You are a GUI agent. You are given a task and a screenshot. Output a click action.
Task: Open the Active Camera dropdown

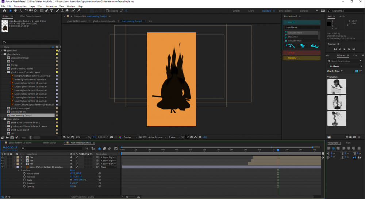point(157,137)
